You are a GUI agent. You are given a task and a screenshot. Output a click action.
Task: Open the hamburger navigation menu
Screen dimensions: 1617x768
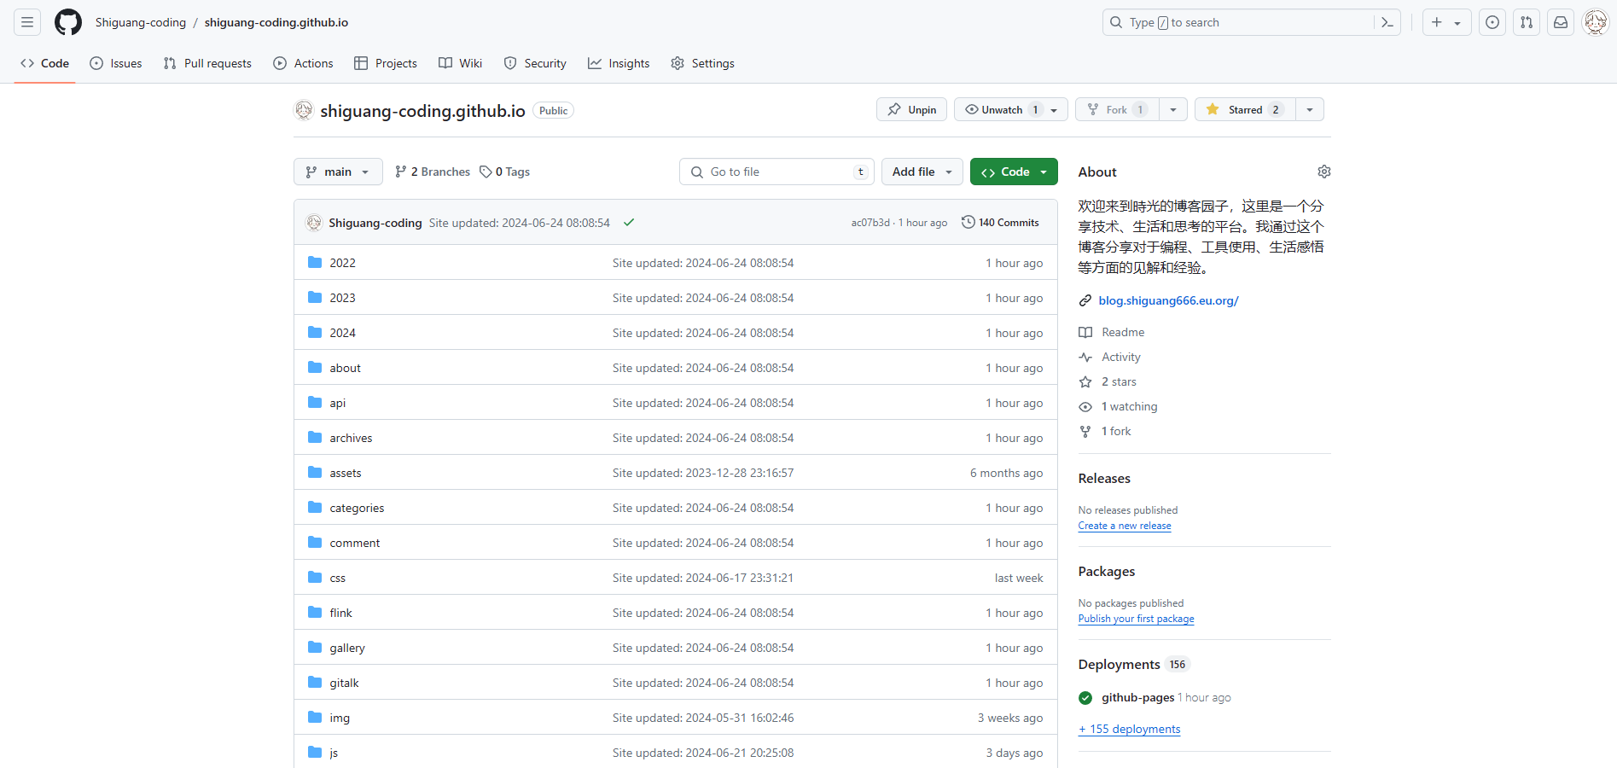[x=27, y=22]
